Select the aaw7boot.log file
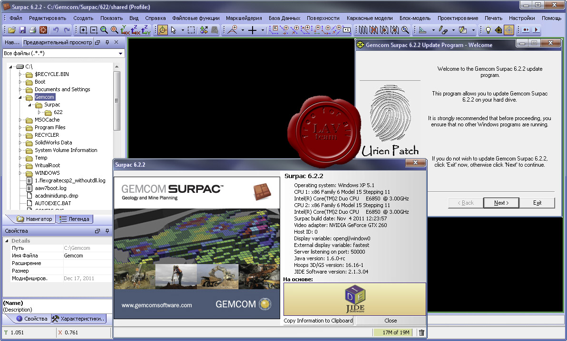This screenshot has width=567, height=341. click(50, 188)
